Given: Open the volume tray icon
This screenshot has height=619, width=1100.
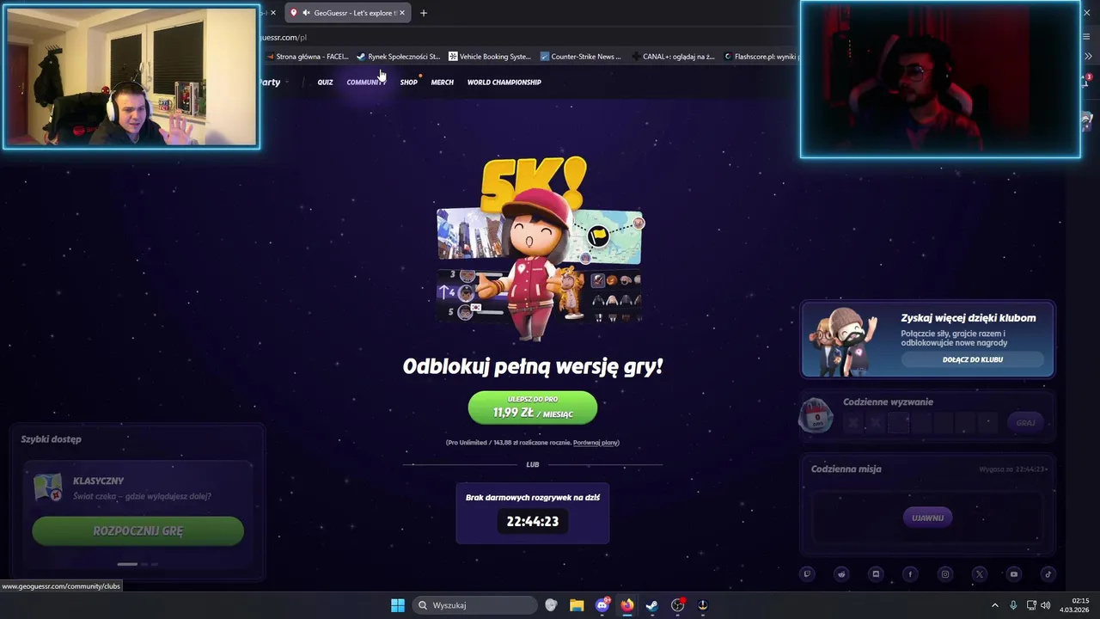Looking at the screenshot, I should pos(1046,605).
